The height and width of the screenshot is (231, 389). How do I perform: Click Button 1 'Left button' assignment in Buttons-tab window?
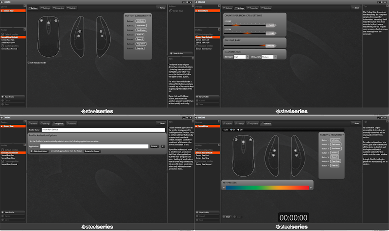(x=141, y=21)
